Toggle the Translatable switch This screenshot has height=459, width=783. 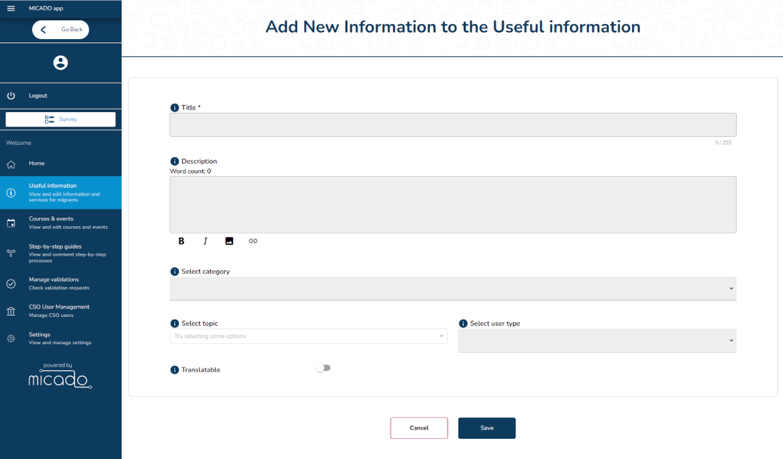click(323, 368)
